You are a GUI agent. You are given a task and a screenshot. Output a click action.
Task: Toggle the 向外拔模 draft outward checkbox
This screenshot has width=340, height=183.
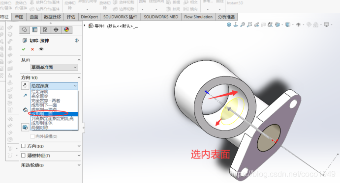pyautogui.click(x=33, y=136)
